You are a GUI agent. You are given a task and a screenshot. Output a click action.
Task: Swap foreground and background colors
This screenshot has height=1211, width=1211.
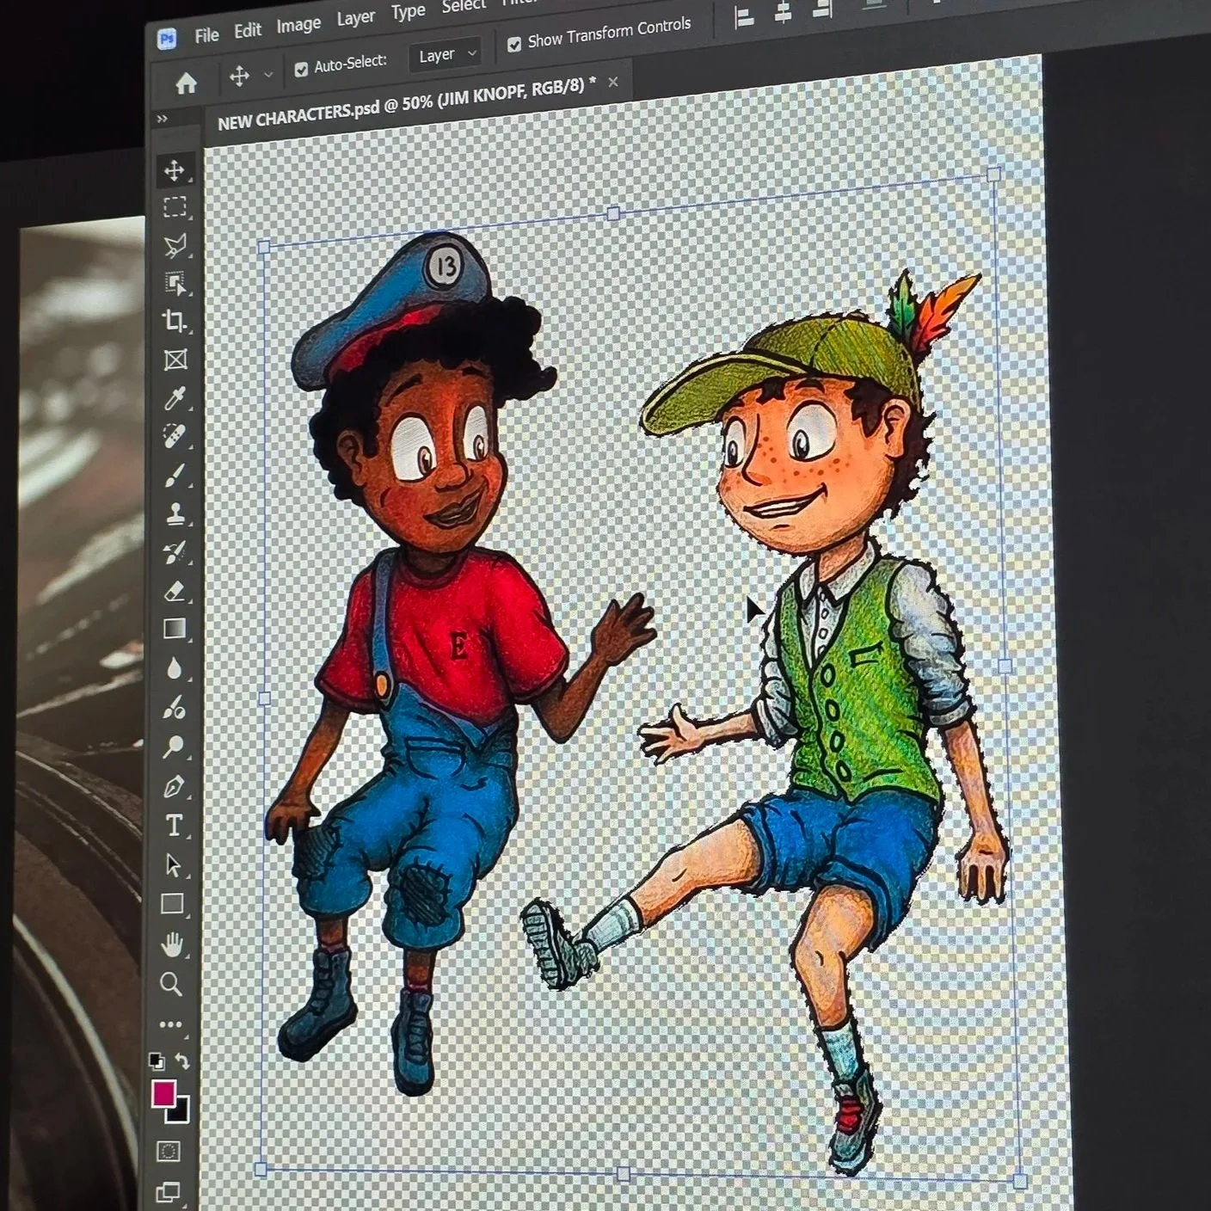click(182, 1060)
